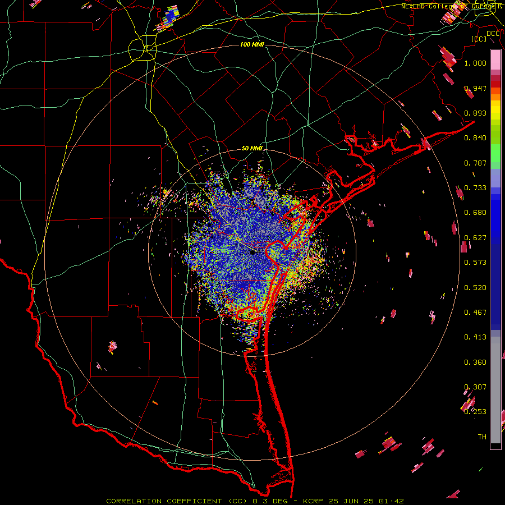
Task: Click the 0.893 scale value
Action: [475, 113]
